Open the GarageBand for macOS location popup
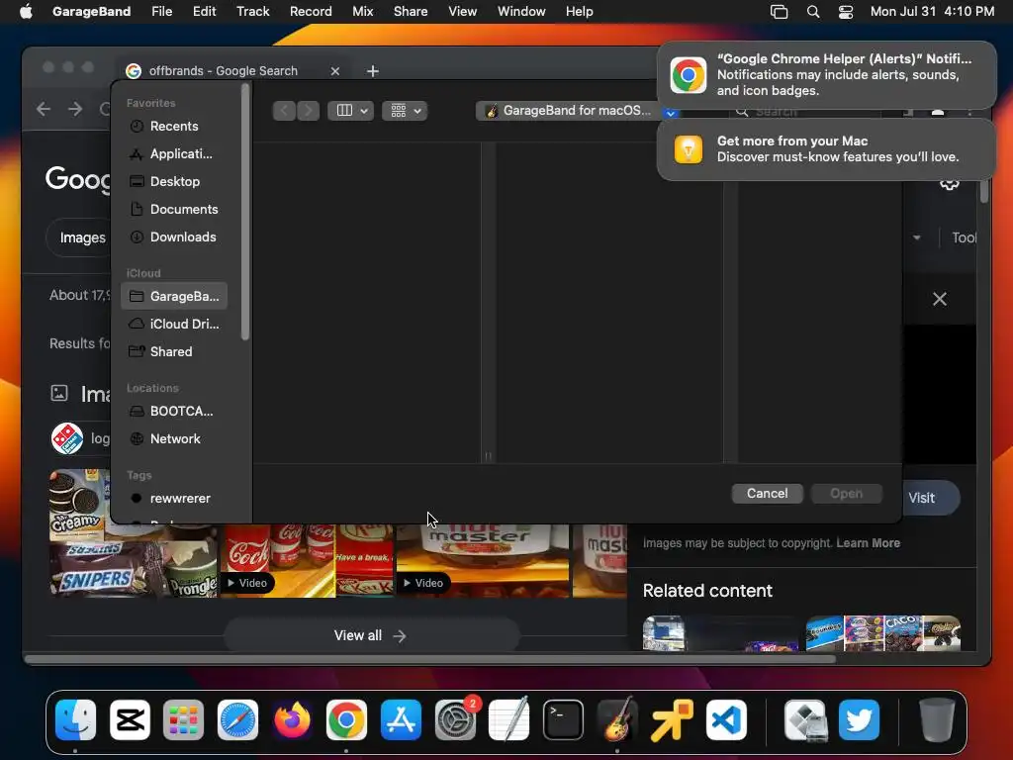 pyautogui.click(x=577, y=111)
